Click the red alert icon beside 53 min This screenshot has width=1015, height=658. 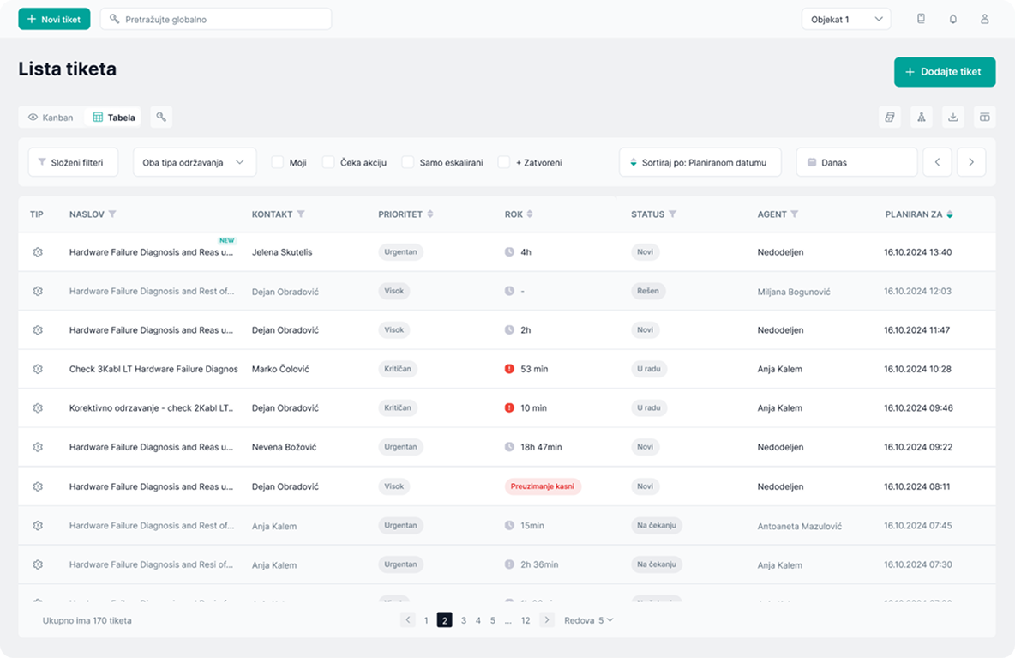coord(509,369)
